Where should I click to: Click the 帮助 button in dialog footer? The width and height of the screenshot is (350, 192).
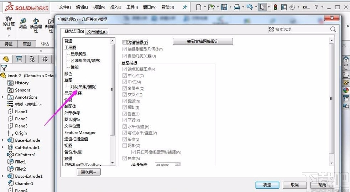322,185
